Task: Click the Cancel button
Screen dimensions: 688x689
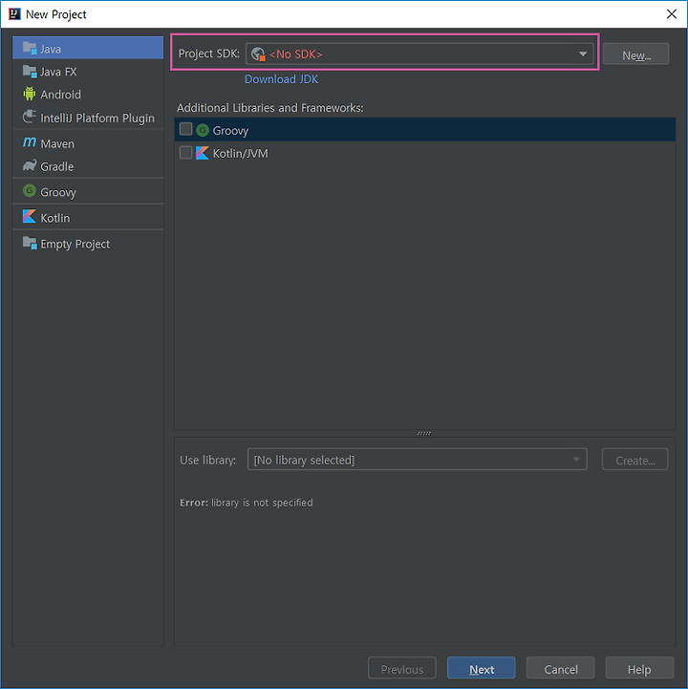Action: coord(561,669)
